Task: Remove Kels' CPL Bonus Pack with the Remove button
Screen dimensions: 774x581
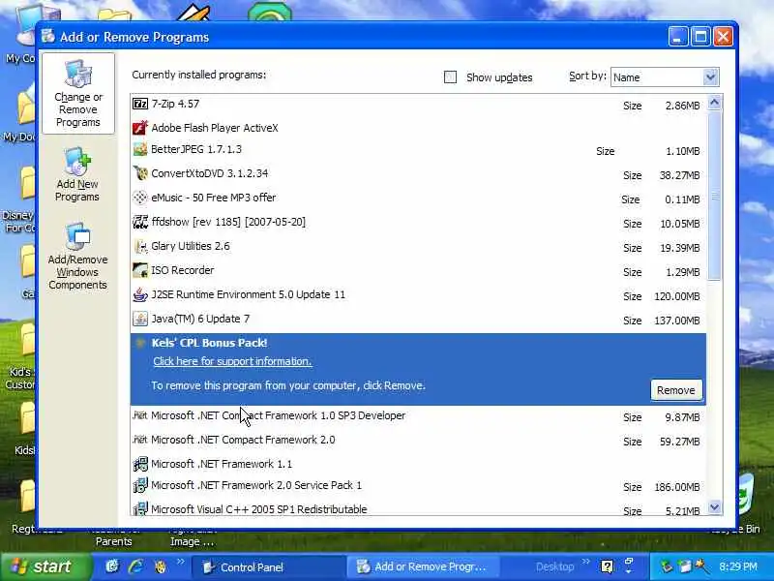Action: [x=675, y=390]
